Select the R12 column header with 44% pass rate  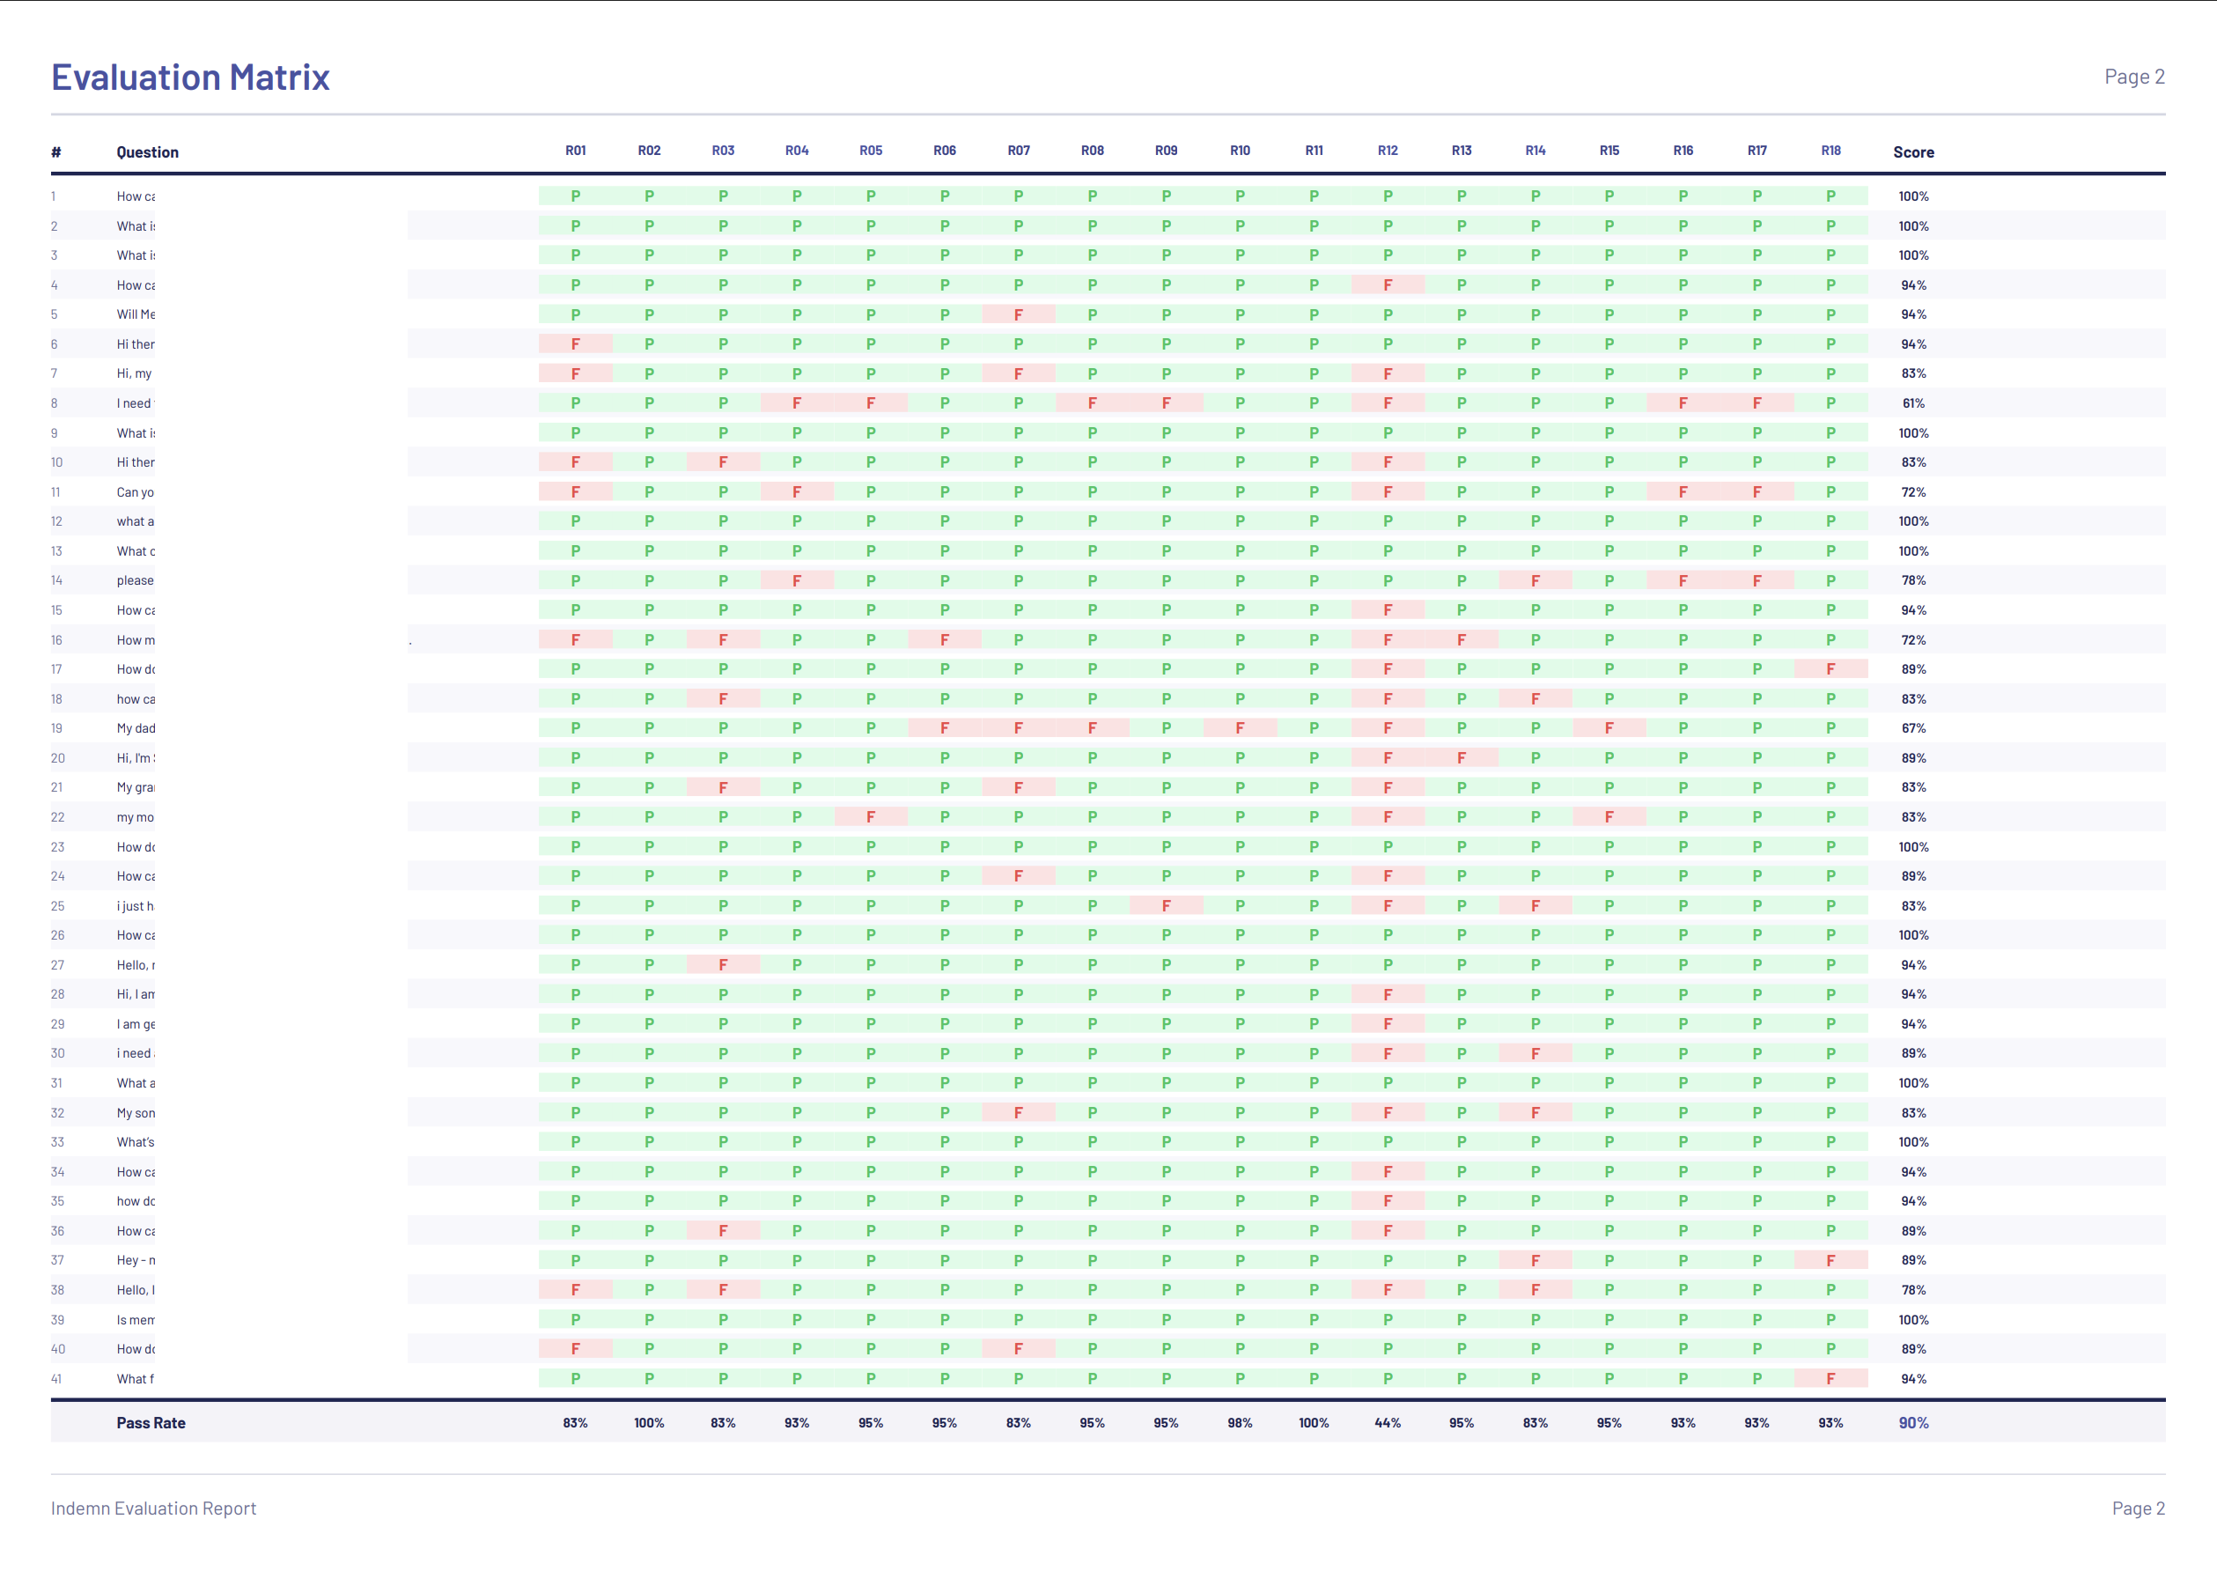(1387, 150)
